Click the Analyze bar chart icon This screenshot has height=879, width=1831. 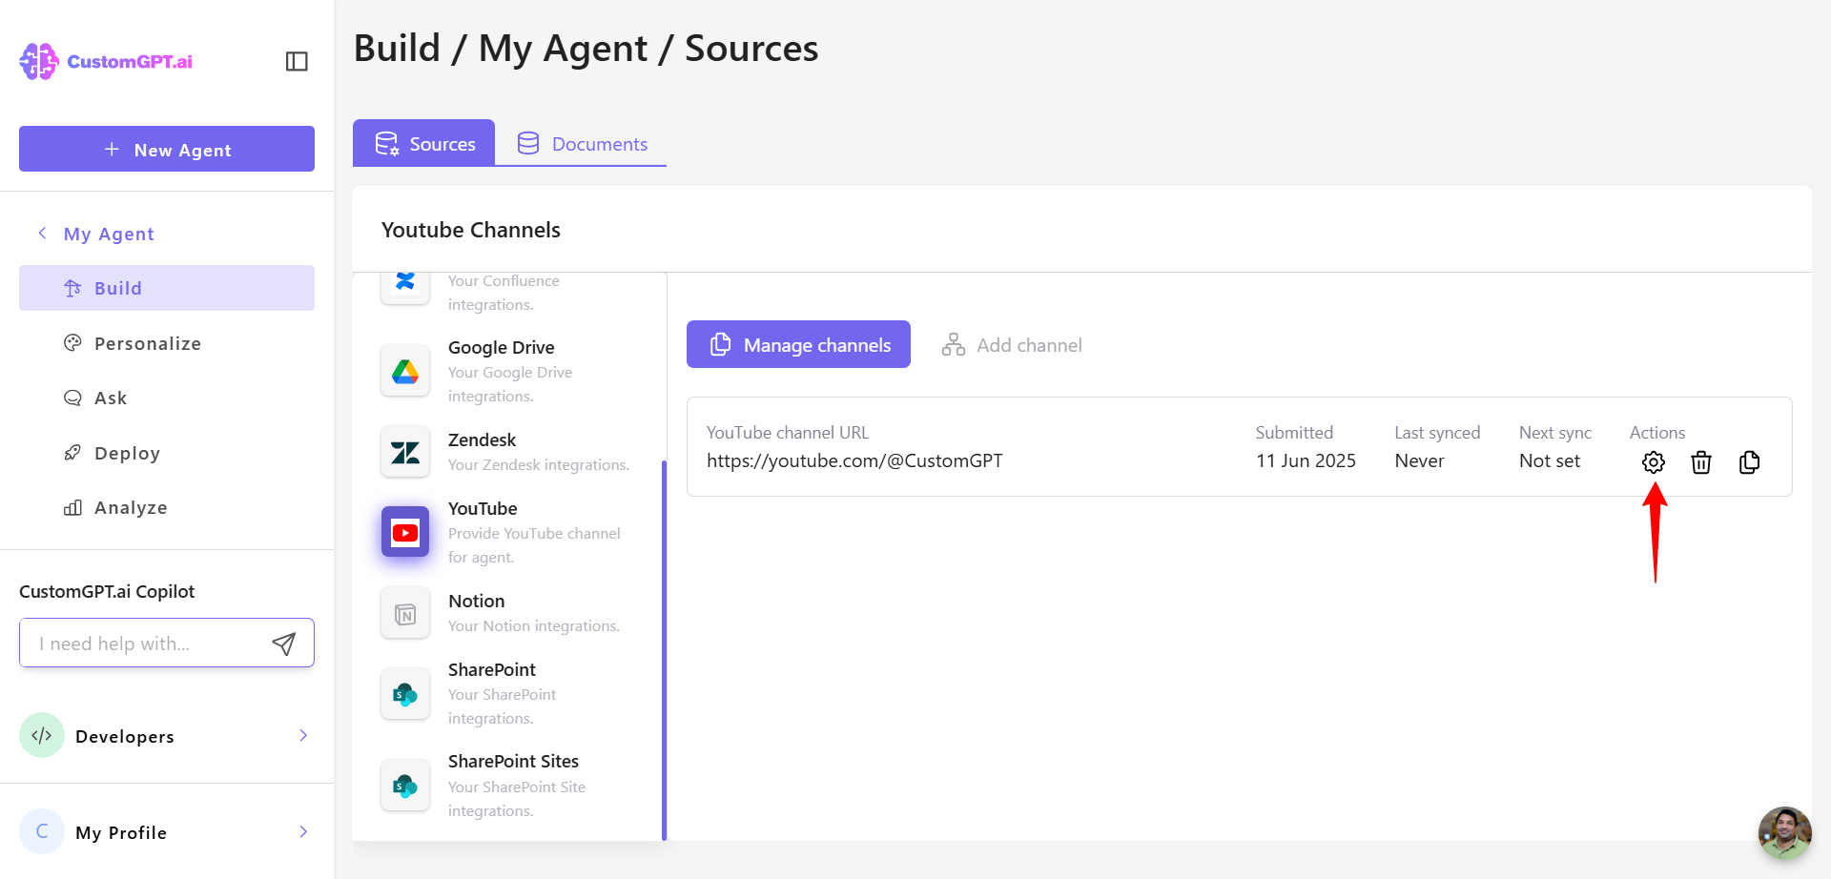click(x=72, y=507)
